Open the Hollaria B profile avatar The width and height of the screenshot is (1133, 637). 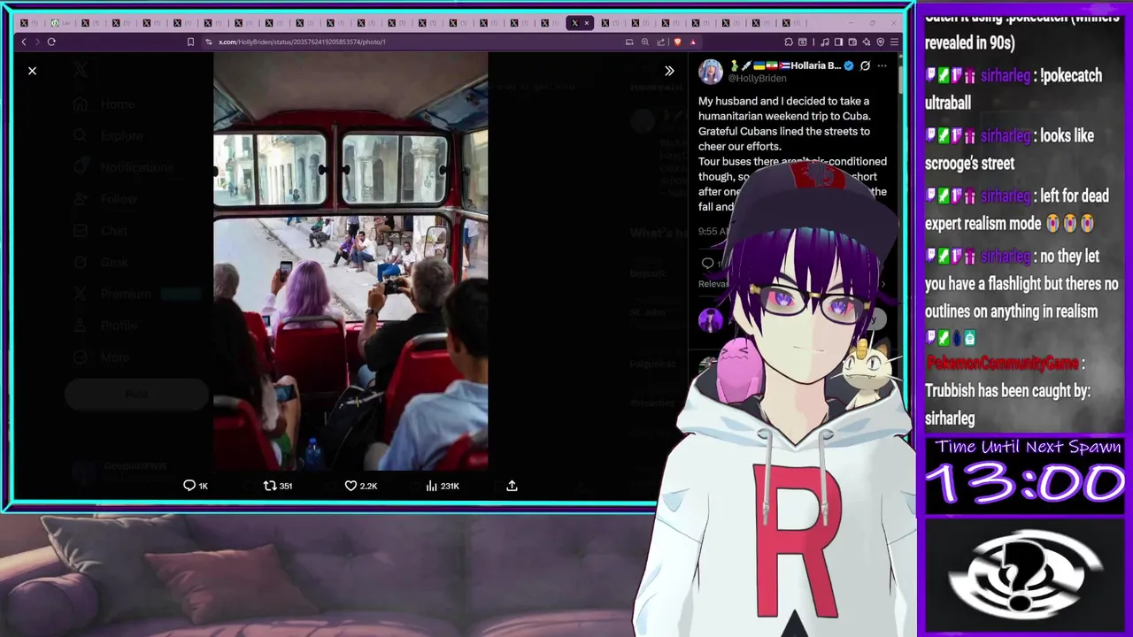(710, 72)
